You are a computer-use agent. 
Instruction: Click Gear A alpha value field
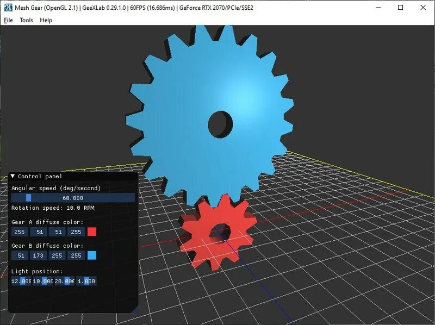point(76,232)
